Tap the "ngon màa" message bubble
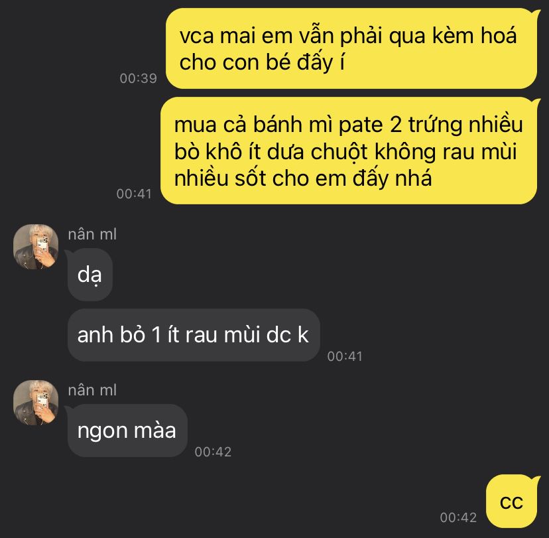 pyautogui.click(x=127, y=431)
